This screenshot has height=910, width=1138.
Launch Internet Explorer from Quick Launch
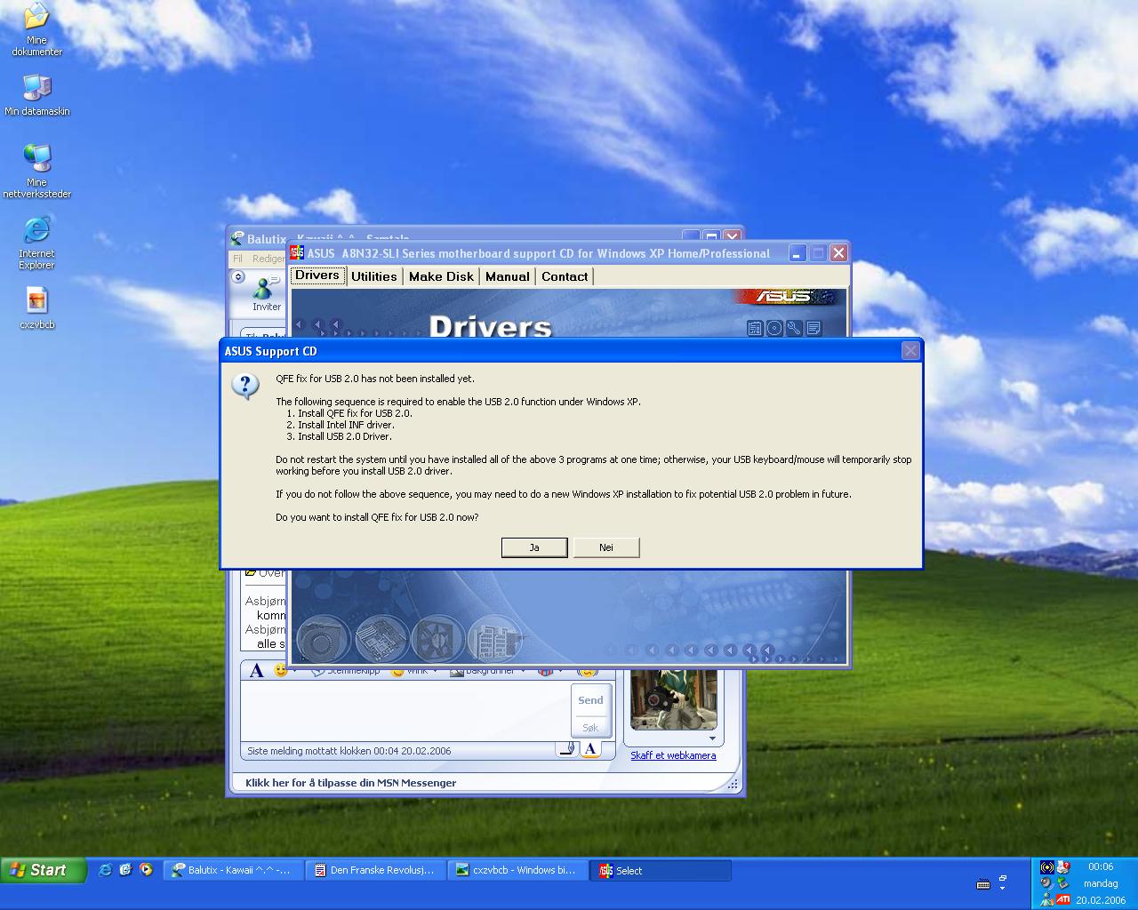[105, 870]
